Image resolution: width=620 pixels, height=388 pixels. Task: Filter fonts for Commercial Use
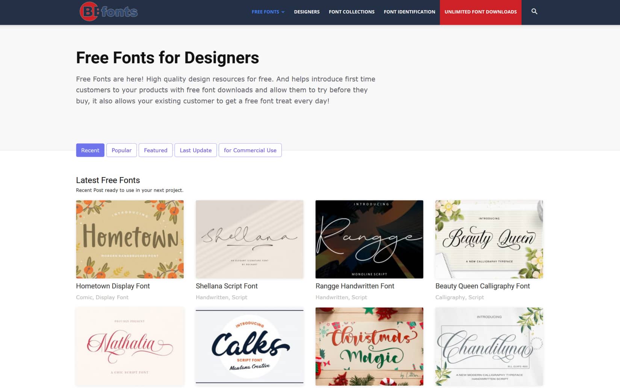click(x=250, y=150)
